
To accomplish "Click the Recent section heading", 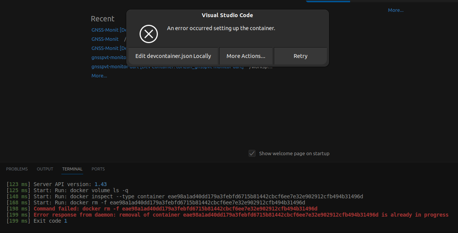I will (x=103, y=19).
